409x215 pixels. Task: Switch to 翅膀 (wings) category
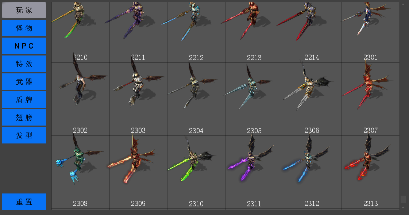tap(24, 118)
